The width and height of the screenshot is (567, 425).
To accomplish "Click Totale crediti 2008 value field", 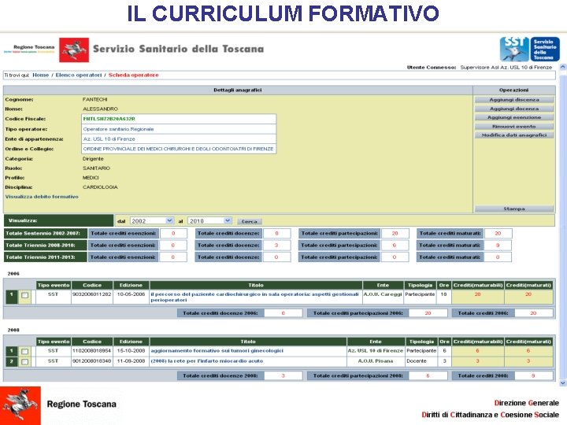I will click(533, 376).
